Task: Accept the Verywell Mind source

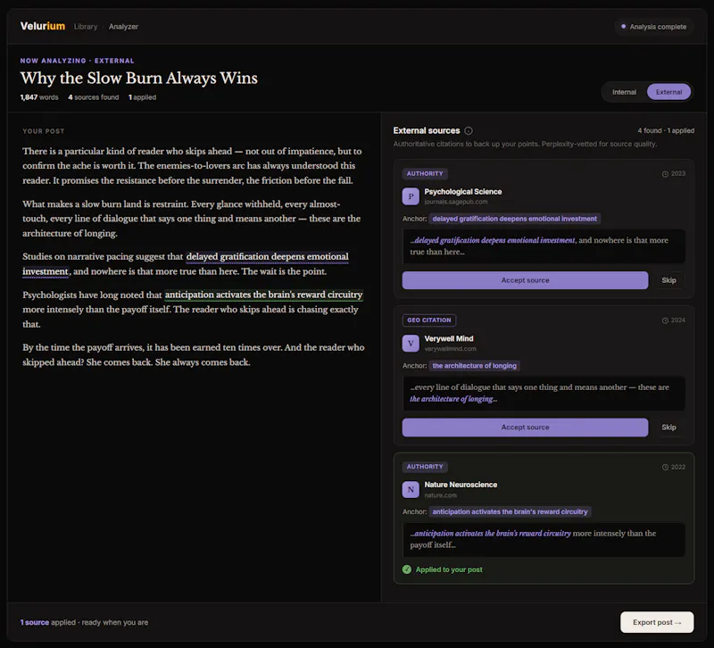Action: click(x=525, y=428)
